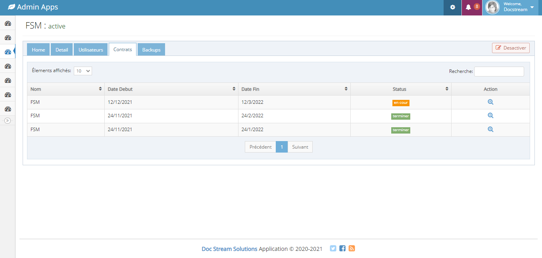Click the Action column header
Viewport: 542px width, 258px height.
tap(490, 89)
